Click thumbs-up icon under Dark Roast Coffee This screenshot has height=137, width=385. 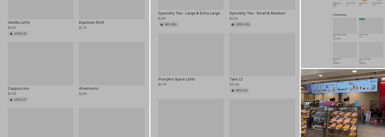(360, 63)
